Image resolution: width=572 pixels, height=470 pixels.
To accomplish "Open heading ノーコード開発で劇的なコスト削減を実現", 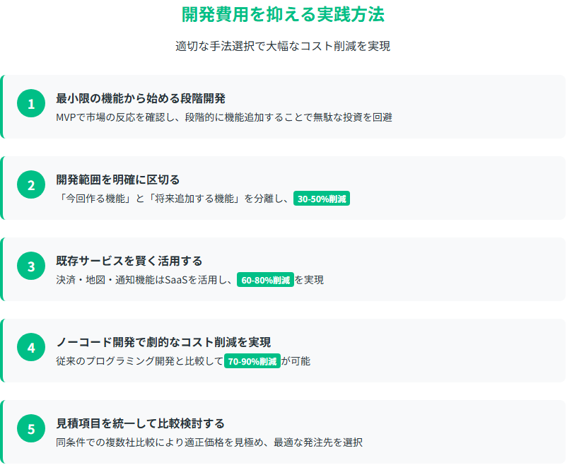I will (x=163, y=342).
